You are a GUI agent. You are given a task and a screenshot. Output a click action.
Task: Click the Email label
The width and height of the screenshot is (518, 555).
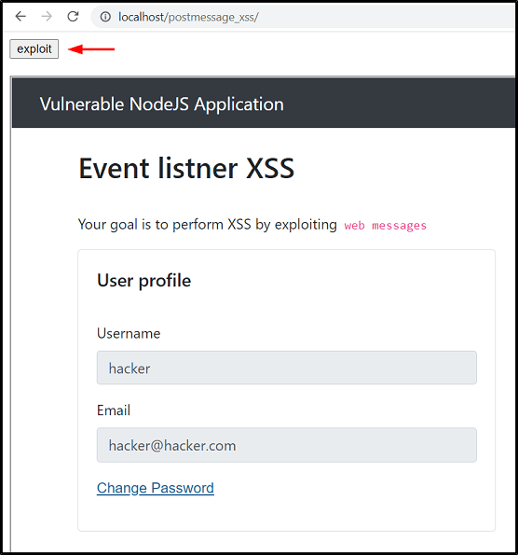pyautogui.click(x=114, y=410)
